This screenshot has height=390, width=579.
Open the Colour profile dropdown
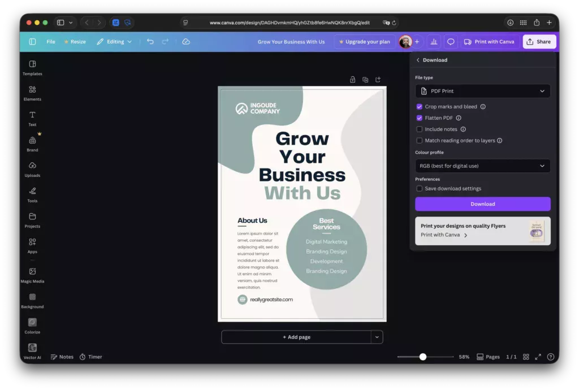482,166
